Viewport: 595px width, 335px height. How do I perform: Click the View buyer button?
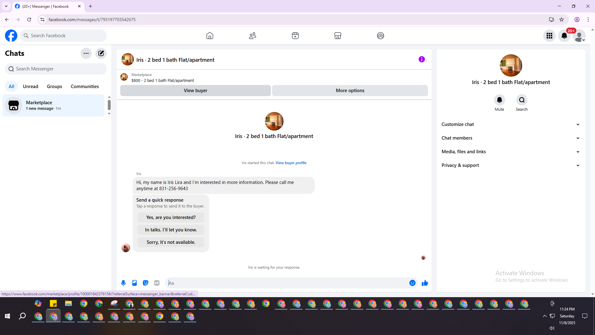[x=195, y=91]
